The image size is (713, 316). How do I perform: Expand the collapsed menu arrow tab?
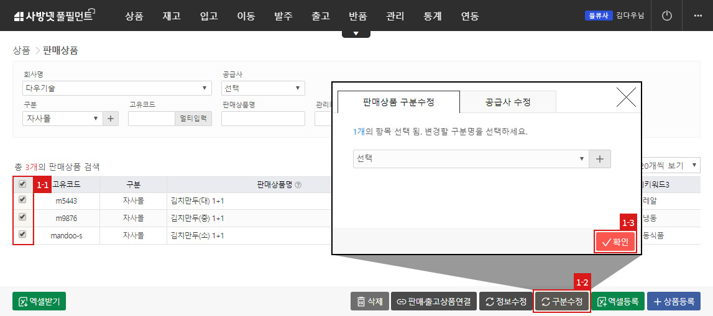click(x=356, y=34)
